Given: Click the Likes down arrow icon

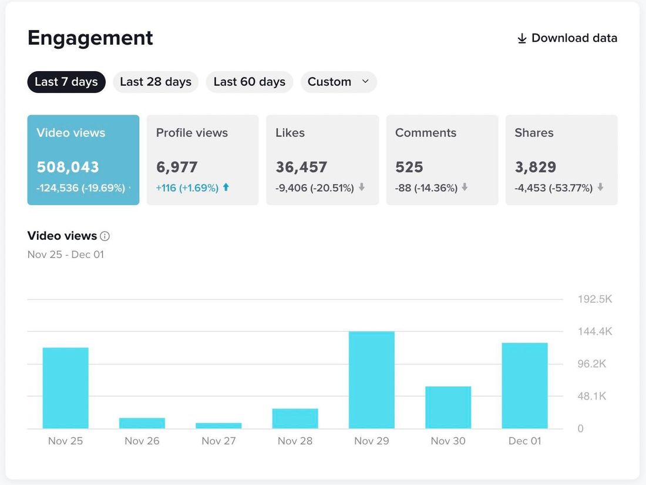Looking at the screenshot, I should pyautogui.click(x=361, y=187).
